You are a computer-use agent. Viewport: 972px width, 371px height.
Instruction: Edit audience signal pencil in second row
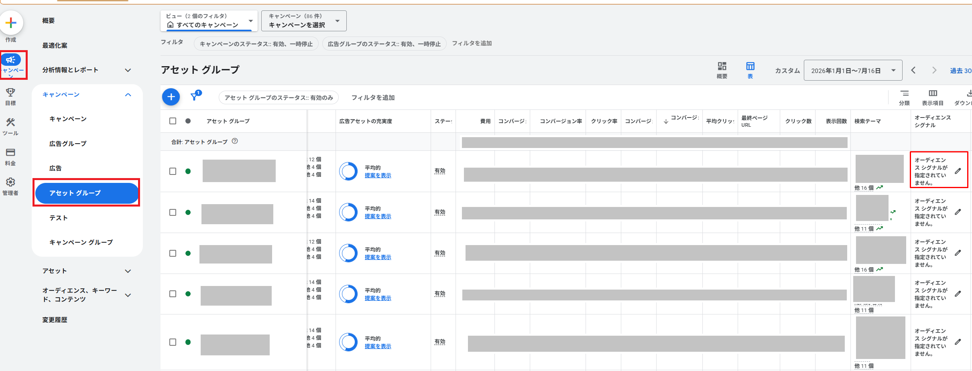point(958,212)
